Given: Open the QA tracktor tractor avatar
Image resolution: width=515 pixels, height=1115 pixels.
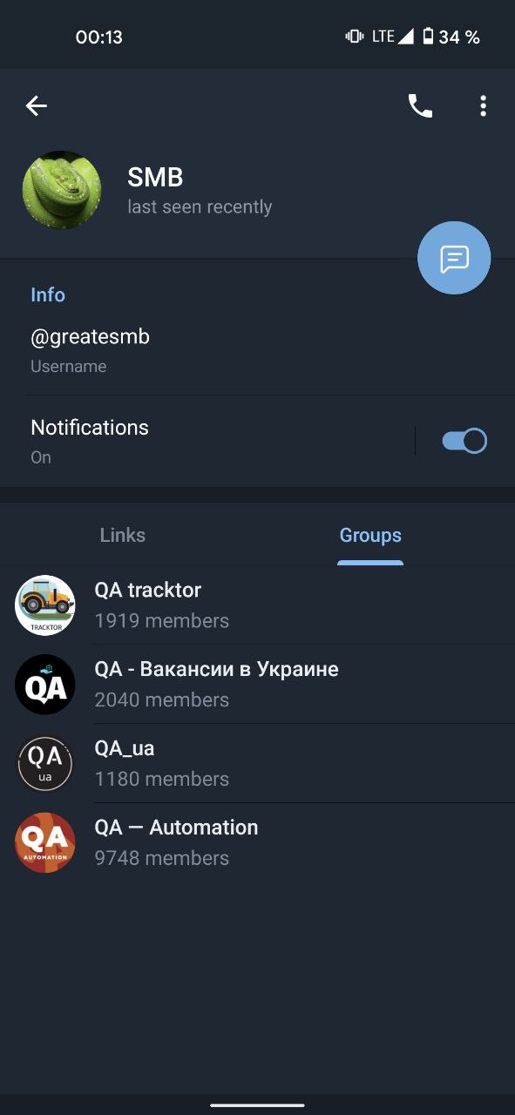Looking at the screenshot, I should tap(45, 605).
